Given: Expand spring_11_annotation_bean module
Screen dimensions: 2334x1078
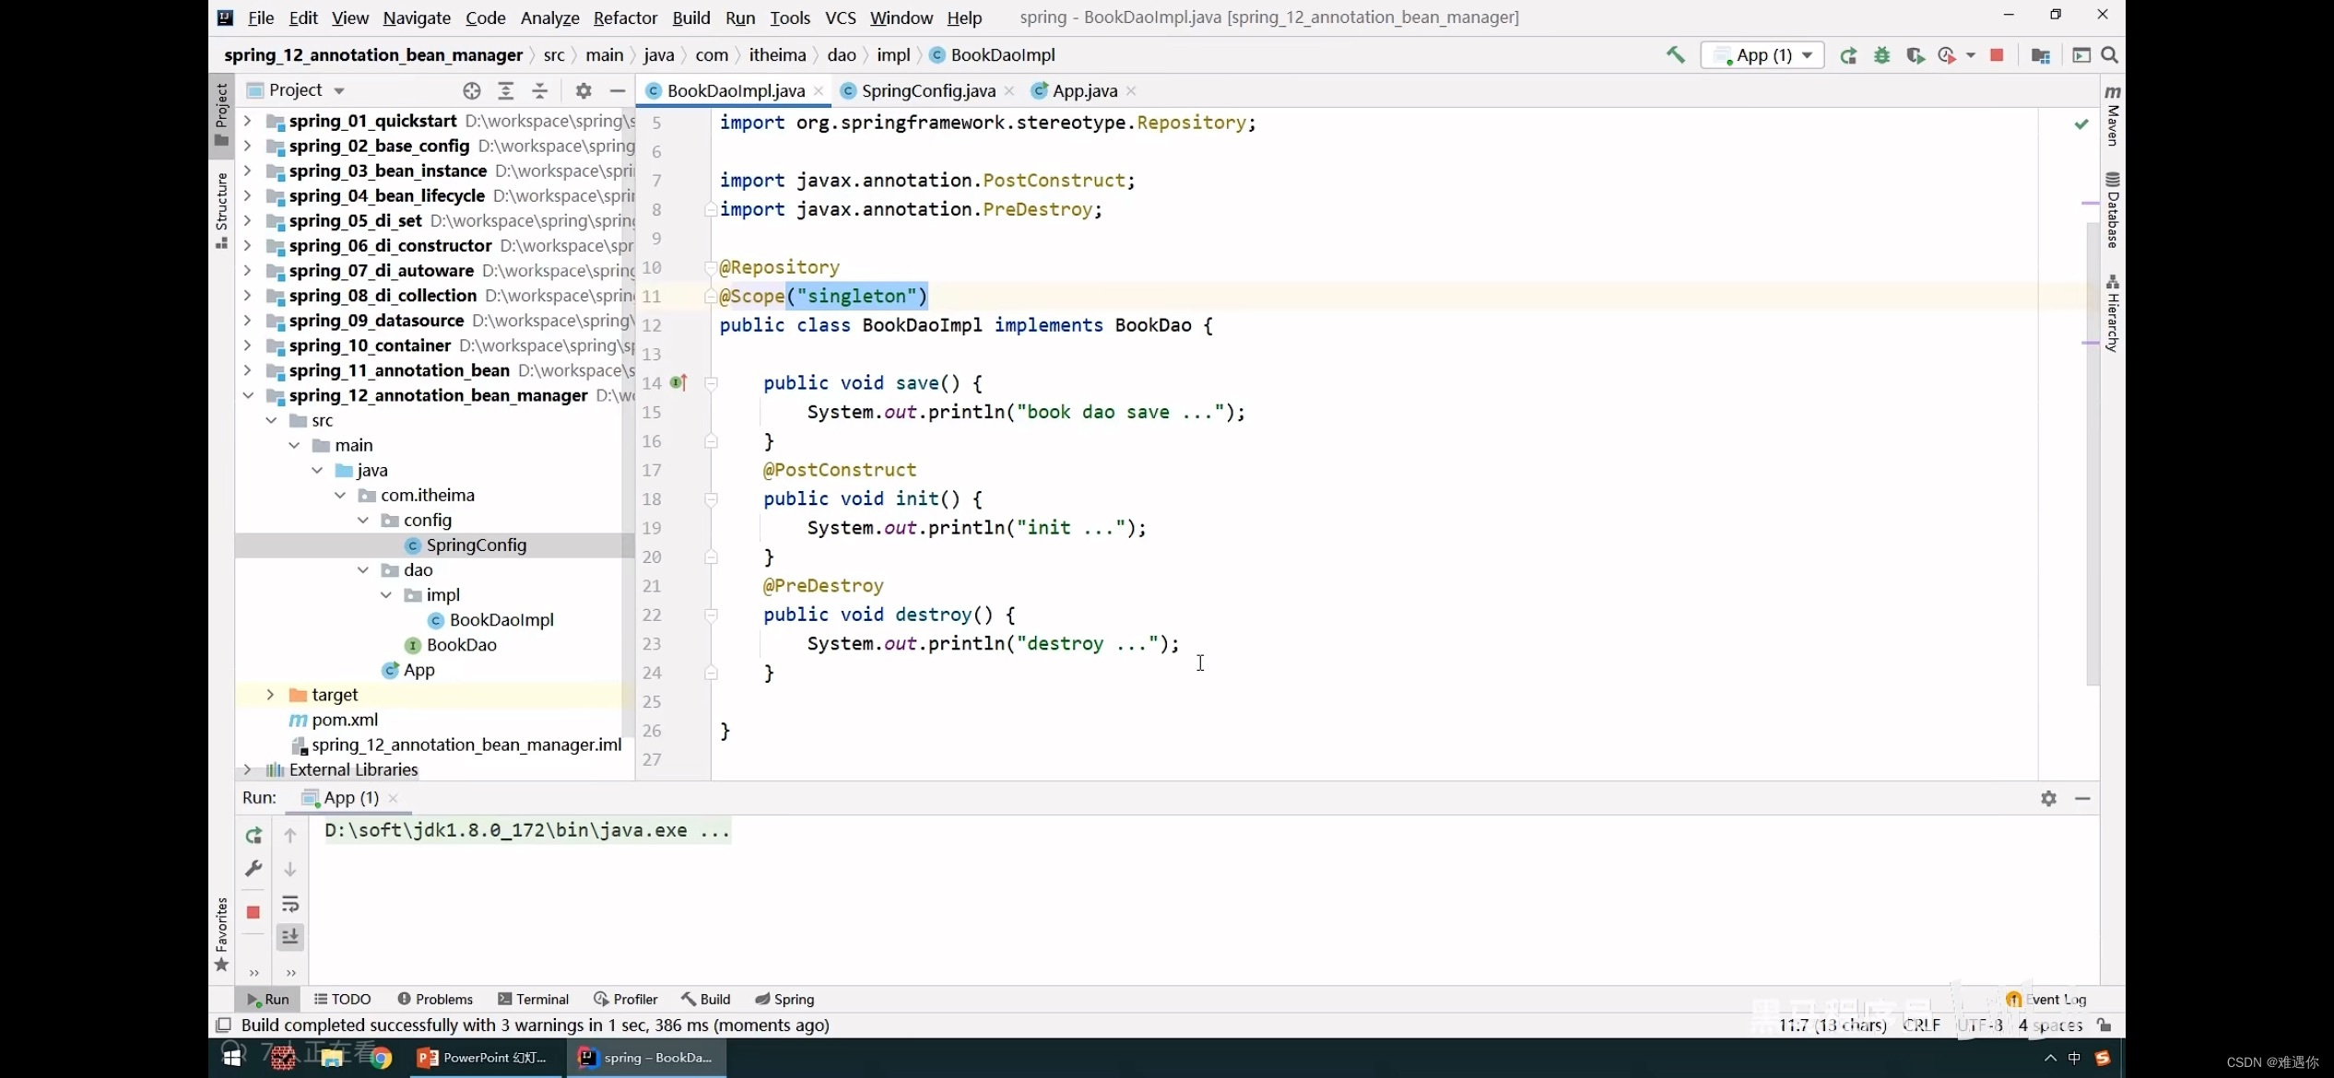Looking at the screenshot, I should click(247, 370).
